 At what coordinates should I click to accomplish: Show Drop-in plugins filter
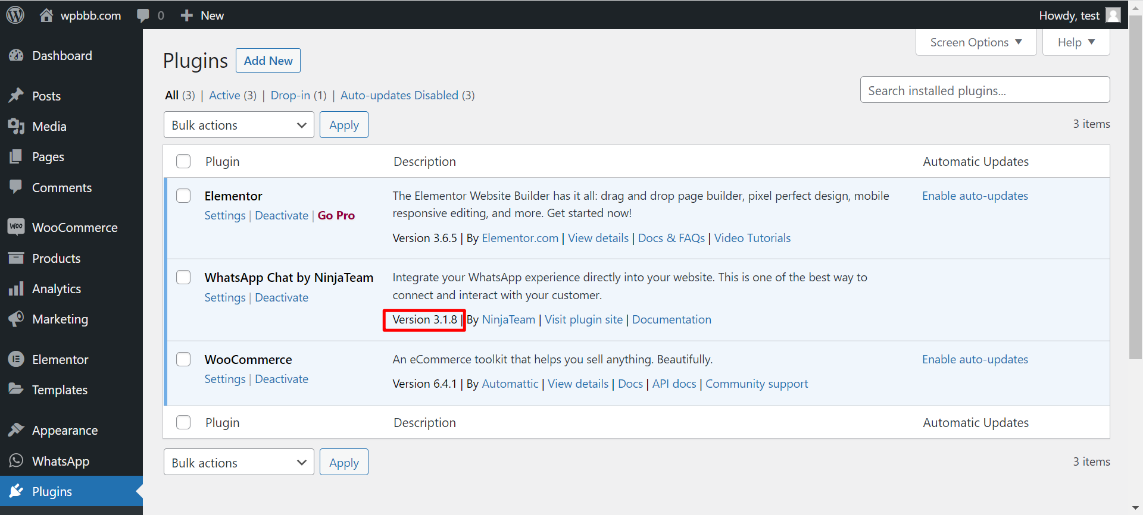point(290,95)
